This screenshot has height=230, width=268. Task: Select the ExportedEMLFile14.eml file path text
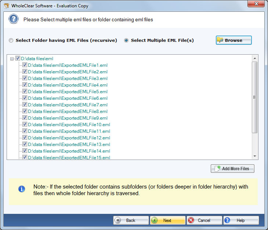(69, 151)
